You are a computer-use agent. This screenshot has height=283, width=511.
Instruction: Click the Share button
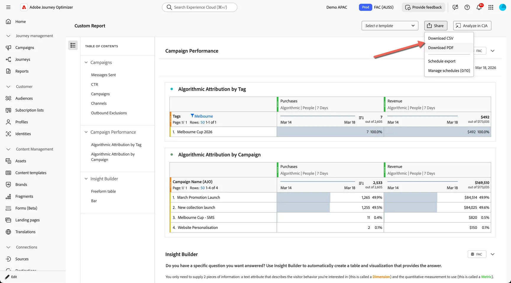pyautogui.click(x=436, y=26)
